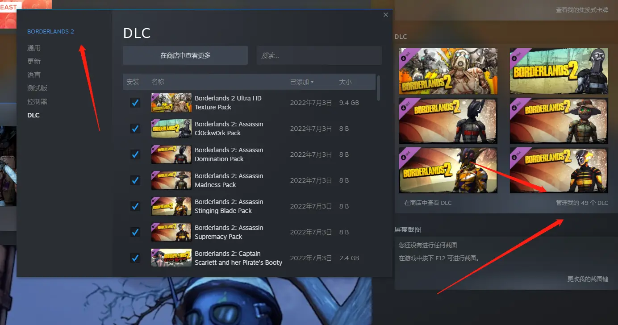The width and height of the screenshot is (618, 325).
Task: Open 更改我的截图键 link in library page
Action: pos(588,279)
